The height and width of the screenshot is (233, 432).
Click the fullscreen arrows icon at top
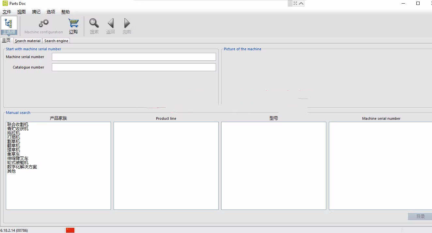(295, 3)
